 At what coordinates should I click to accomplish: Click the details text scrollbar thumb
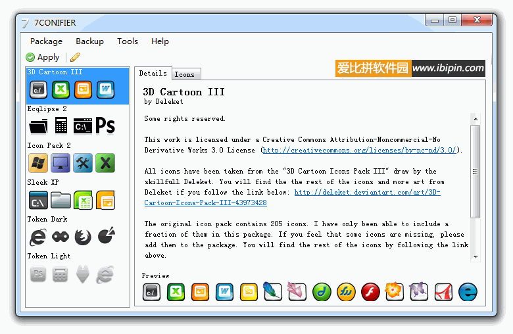(x=476, y=172)
